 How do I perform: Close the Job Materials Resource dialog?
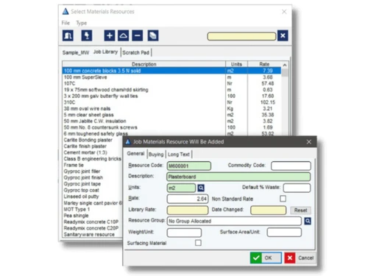click(309, 142)
